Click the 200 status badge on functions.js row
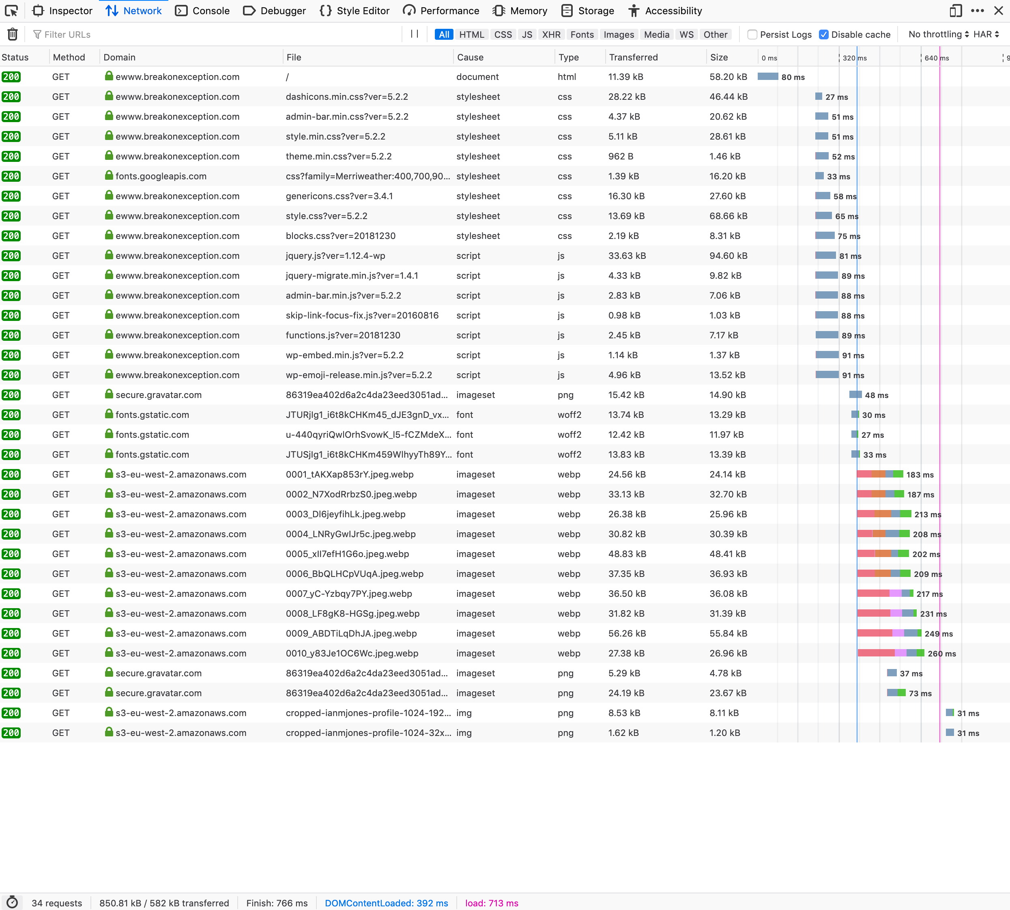Image resolution: width=1010 pixels, height=910 pixels. pyautogui.click(x=11, y=335)
